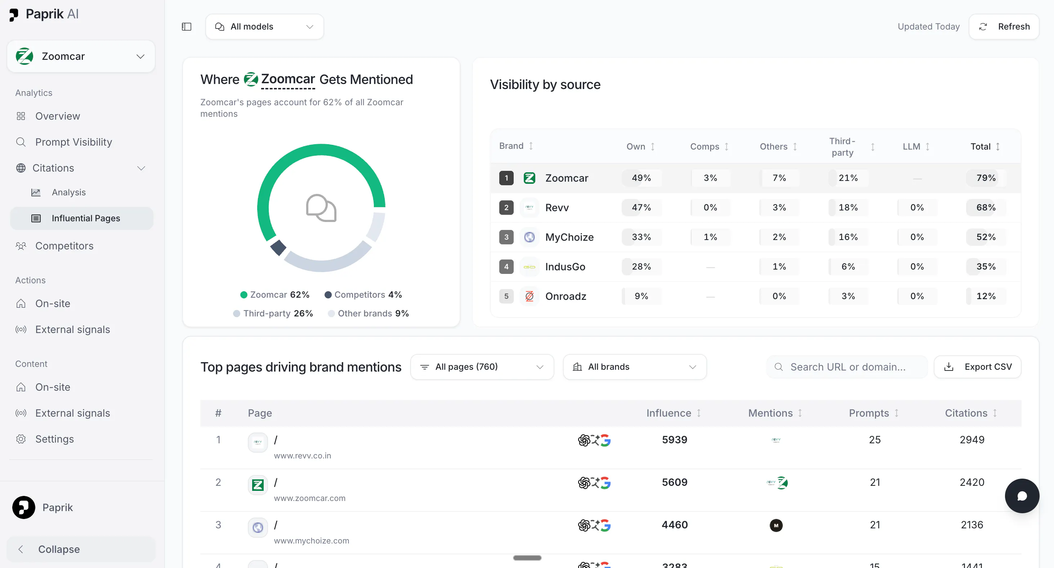
Task: Click the Paprik account avatar
Action: (24, 507)
